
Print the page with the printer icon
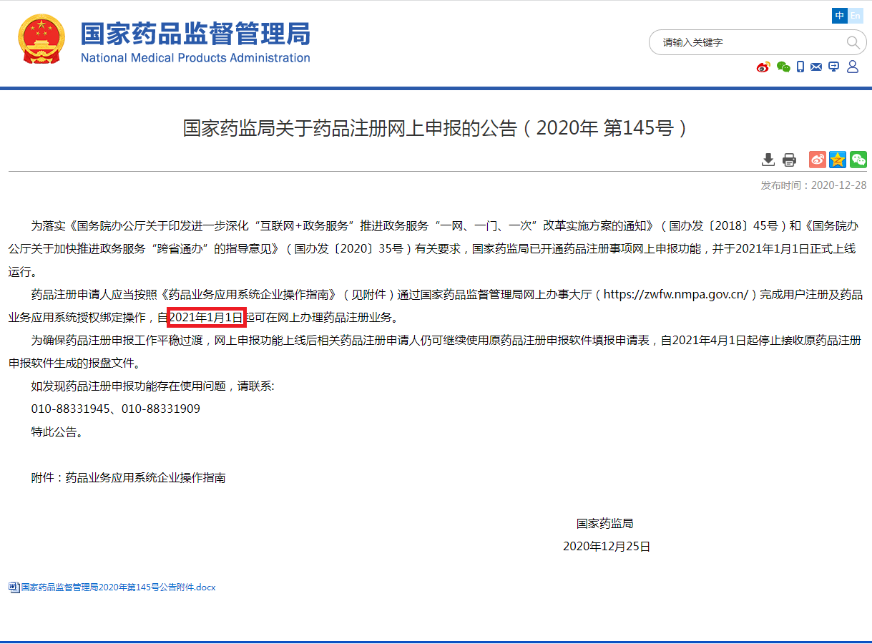[789, 160]
